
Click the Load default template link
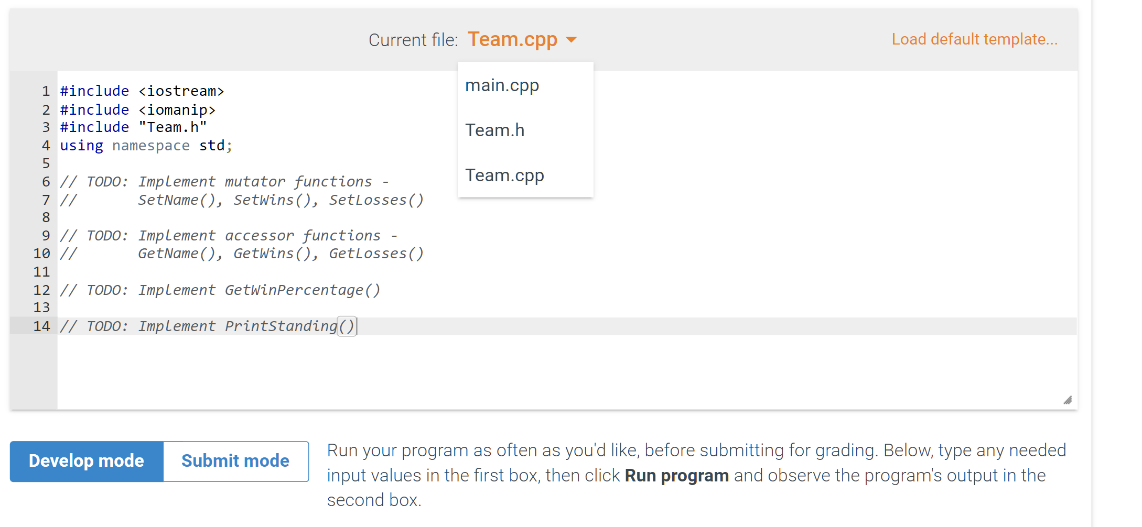click(x=974, y=39)
